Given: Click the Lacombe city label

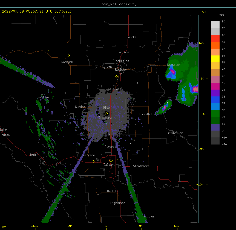Looking at the screenshot, I should 123,52.
